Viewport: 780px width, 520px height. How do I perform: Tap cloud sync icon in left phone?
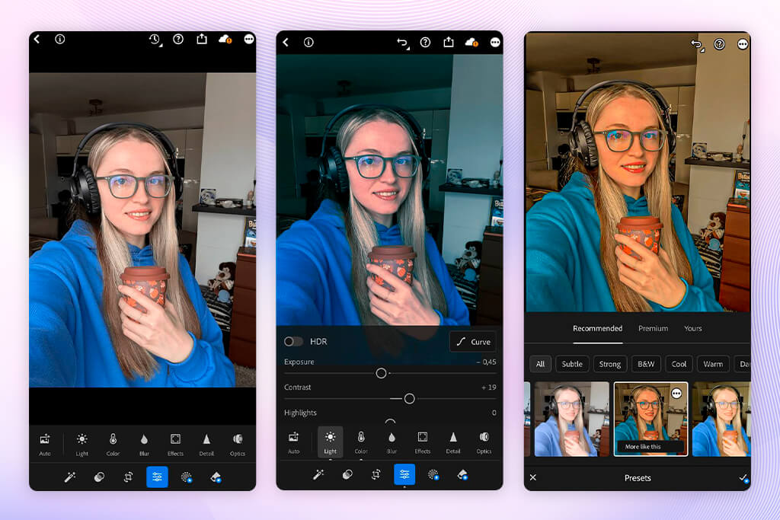click(x=225, y=40)
